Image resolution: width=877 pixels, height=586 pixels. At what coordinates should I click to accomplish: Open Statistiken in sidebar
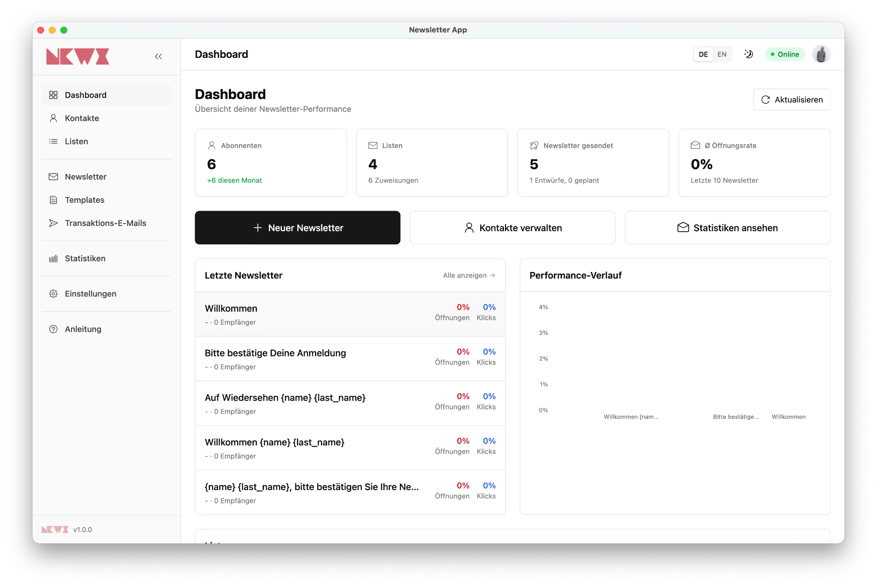click(x=85, y=259)
